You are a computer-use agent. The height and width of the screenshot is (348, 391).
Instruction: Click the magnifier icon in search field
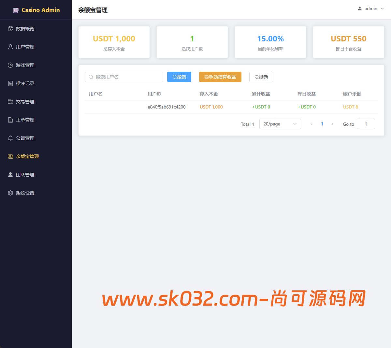91,77
